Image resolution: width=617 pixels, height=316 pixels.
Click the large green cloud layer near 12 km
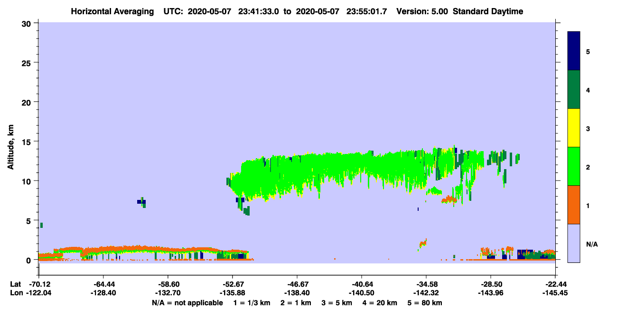332,171
